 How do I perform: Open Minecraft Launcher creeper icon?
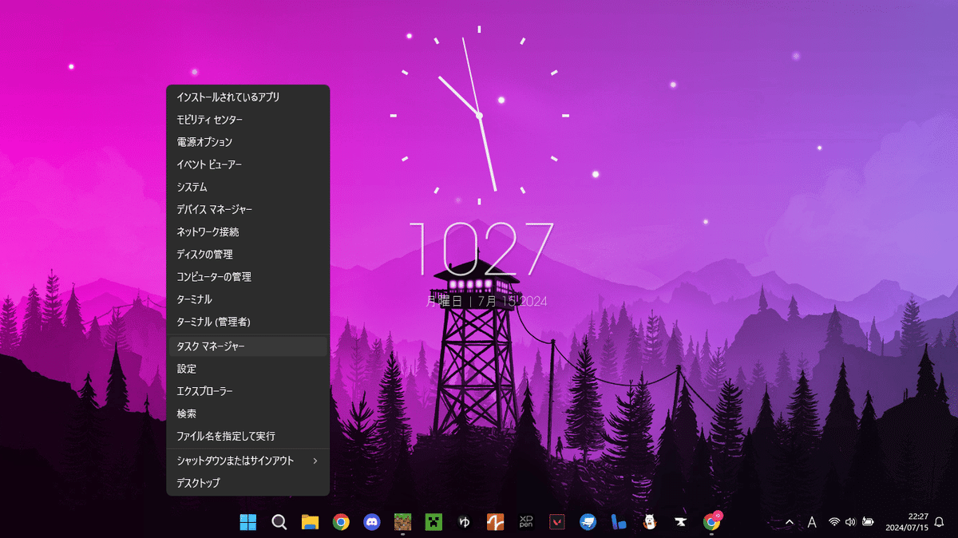click(433, 522)
